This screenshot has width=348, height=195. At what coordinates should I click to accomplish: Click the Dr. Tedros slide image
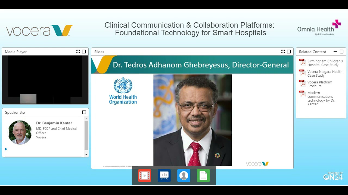click(x=192, y=120)
